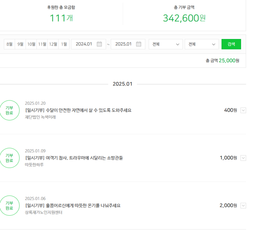279x234 pixels.
Task: Open the 여객기 참사 소방관들 donation link
Action: pos(74,158)
